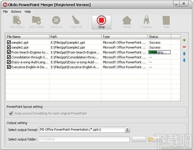Uncheck sample2.ppt checkbox
Image resolution: width=193 pixels, height=150 pixels.
(9, 47)
